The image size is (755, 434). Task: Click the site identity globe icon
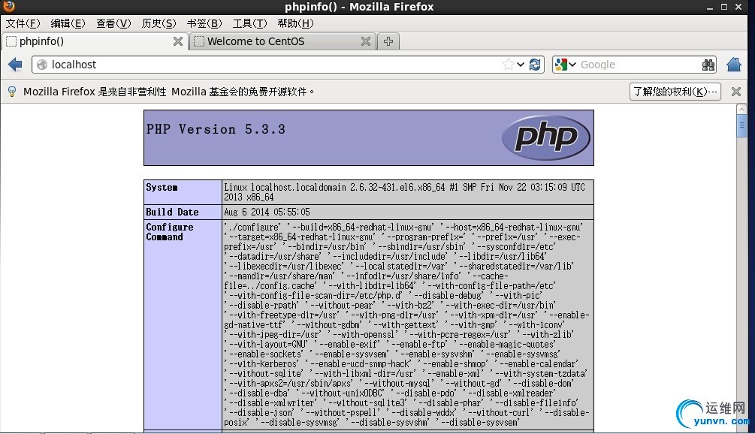pos(42,65)
